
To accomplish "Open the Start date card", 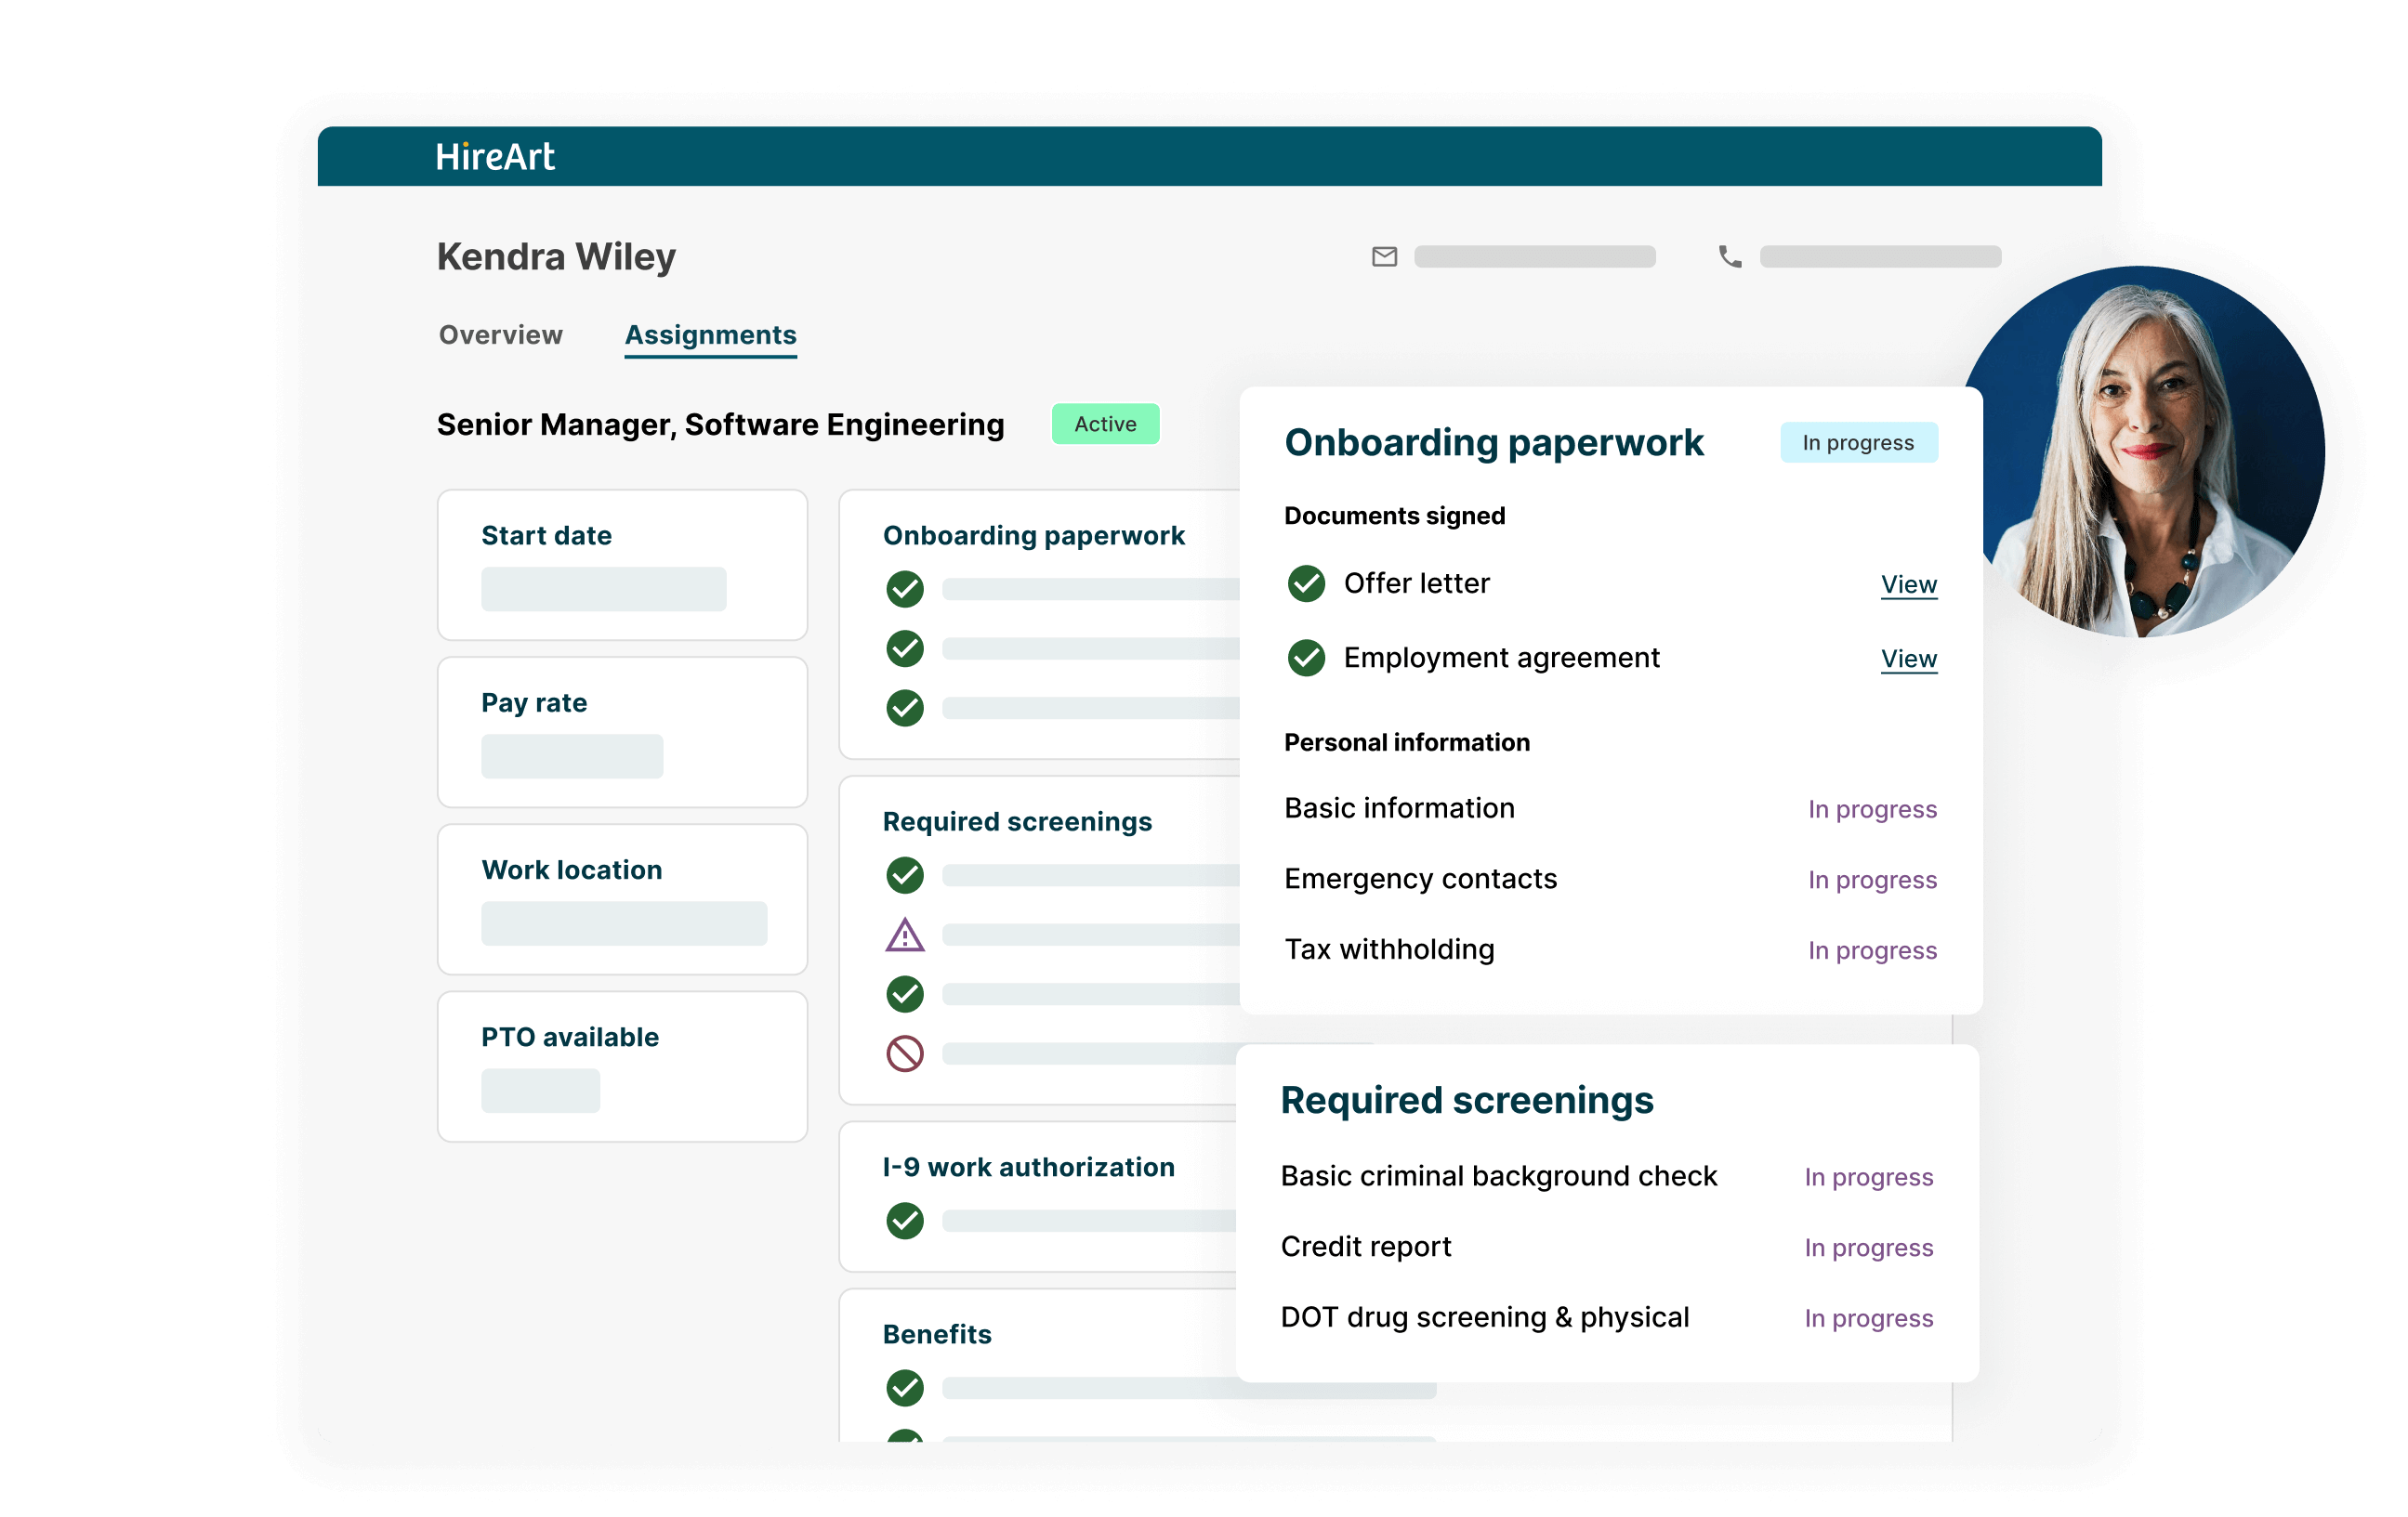I will pyautogui.click(x=621, y=565).
